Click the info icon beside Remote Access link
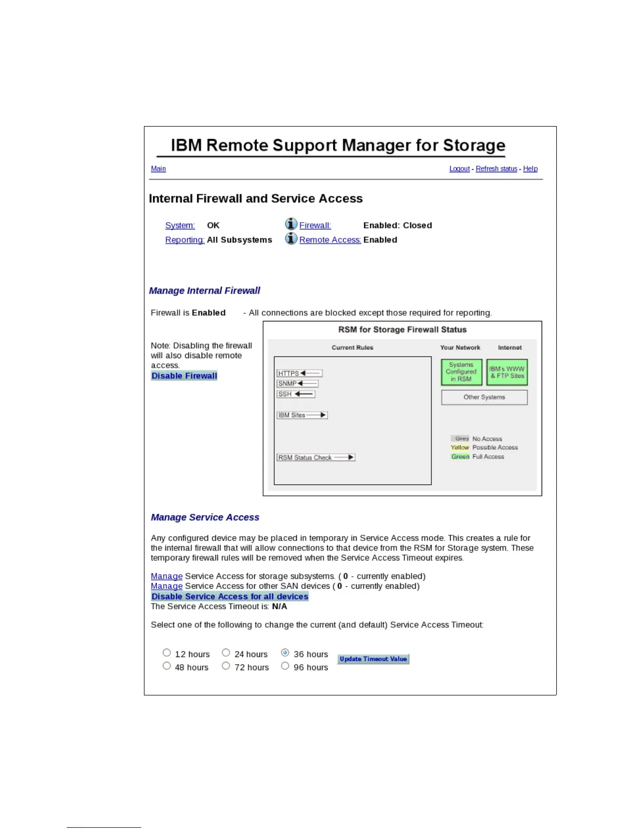Image resolution: width=643 pixels, height=832 pixels. click(291, 238)
